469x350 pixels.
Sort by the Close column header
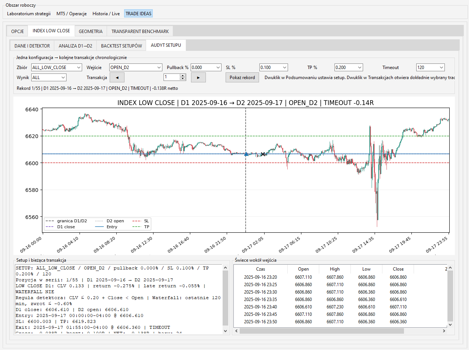[398, 269]
